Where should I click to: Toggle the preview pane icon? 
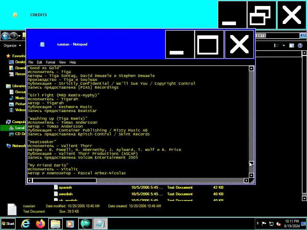click(291, 46)
